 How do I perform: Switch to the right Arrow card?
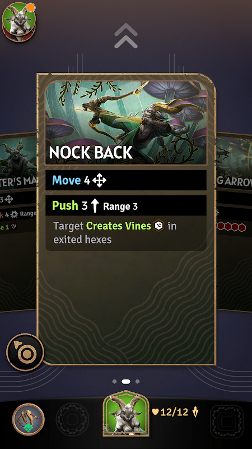(234, 222)
